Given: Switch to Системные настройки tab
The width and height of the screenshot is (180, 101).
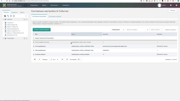Looking at the screenshot, I should click(x=39, y=16).
